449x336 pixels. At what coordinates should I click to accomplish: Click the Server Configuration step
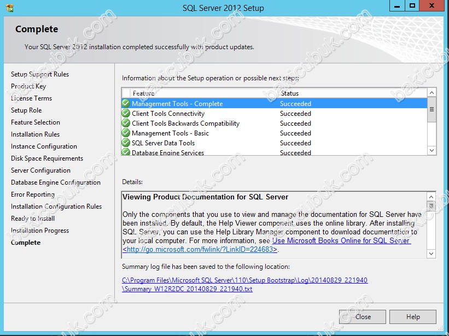40,170
